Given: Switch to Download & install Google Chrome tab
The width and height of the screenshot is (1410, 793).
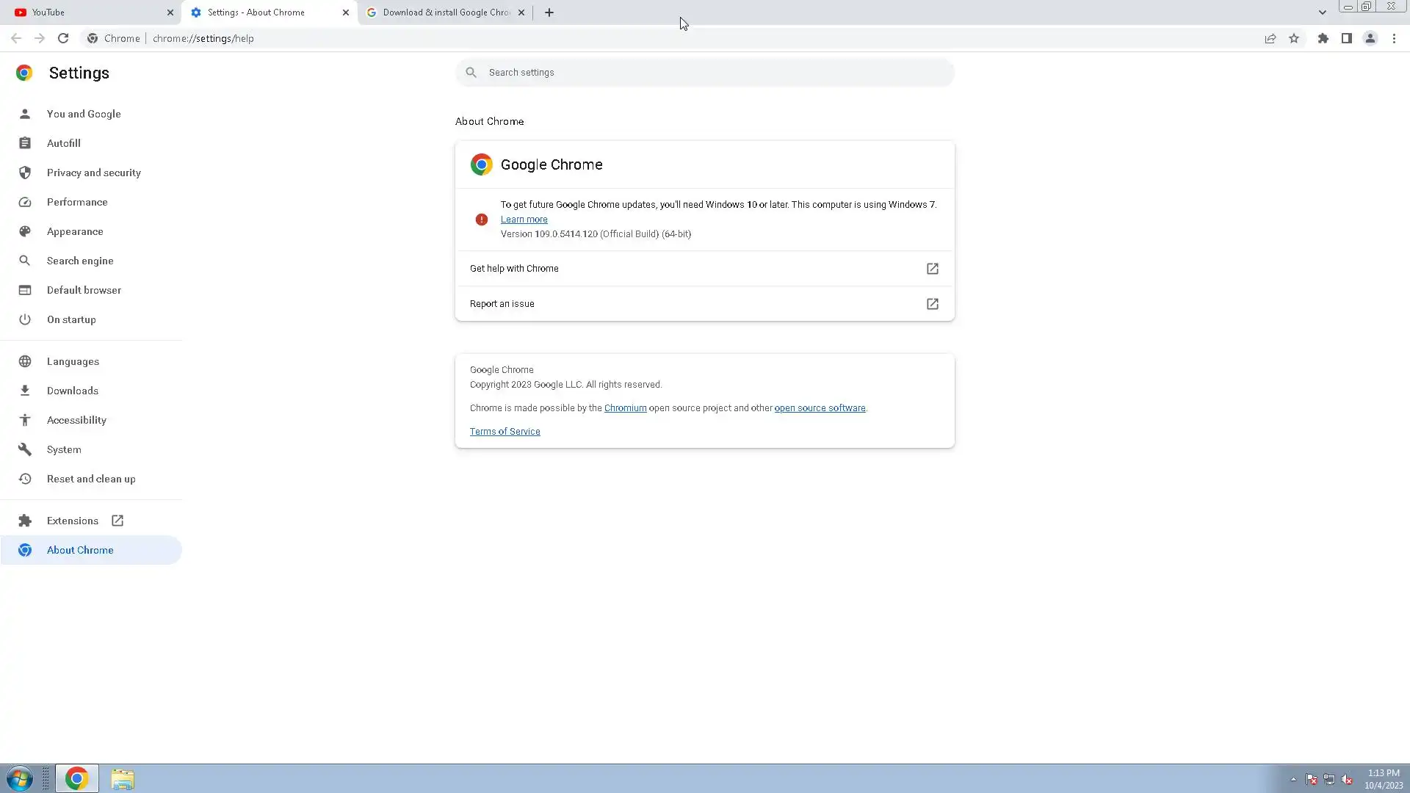Looking at the screenshot, I should click(441, 12).
